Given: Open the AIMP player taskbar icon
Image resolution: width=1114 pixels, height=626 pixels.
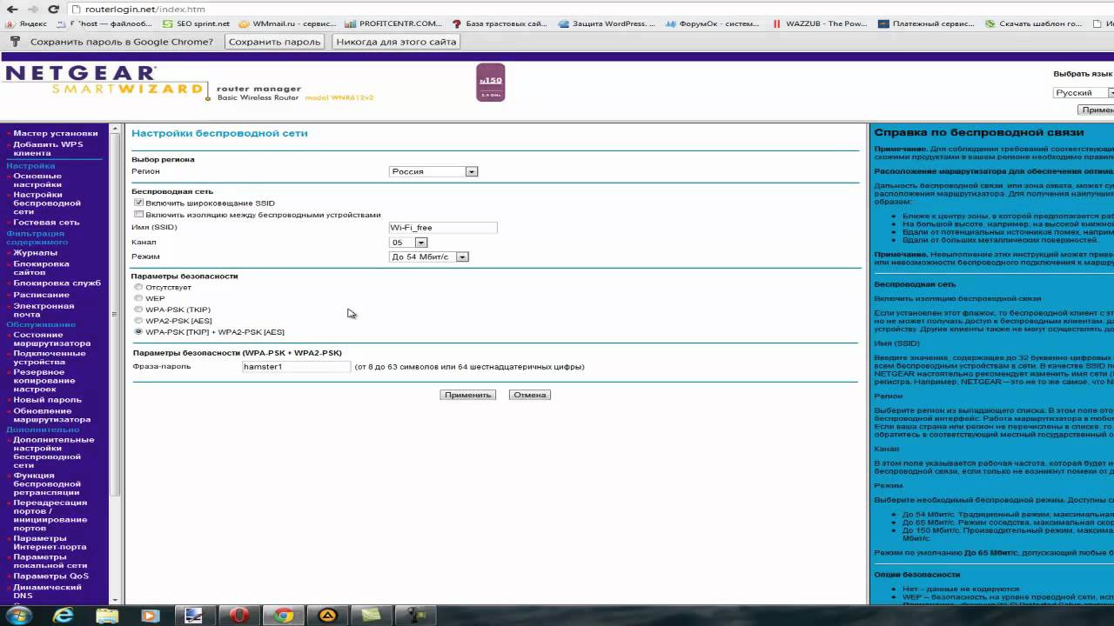Looking at the screenshot, I should [328, 616].
